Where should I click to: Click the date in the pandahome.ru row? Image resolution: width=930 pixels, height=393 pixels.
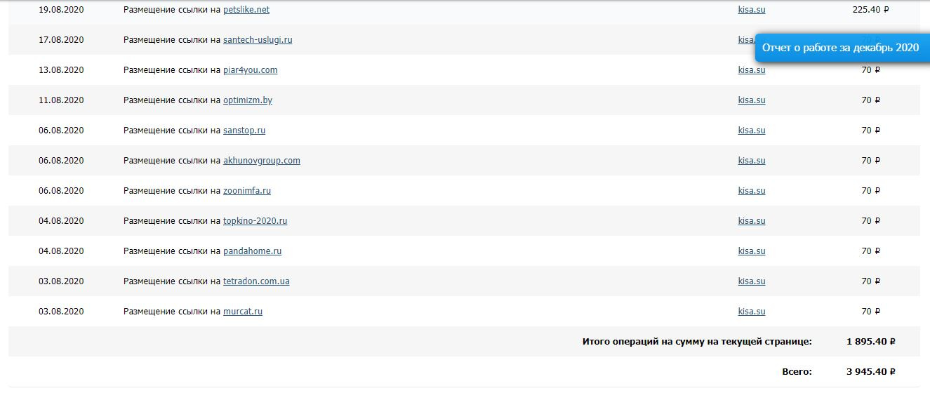[61, 251]
